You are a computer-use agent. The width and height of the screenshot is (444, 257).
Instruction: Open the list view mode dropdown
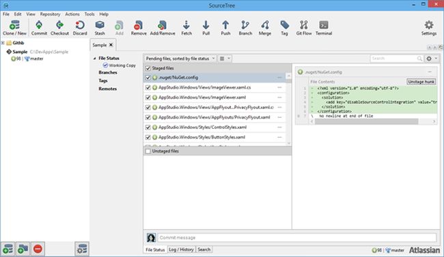click(225, 59)
